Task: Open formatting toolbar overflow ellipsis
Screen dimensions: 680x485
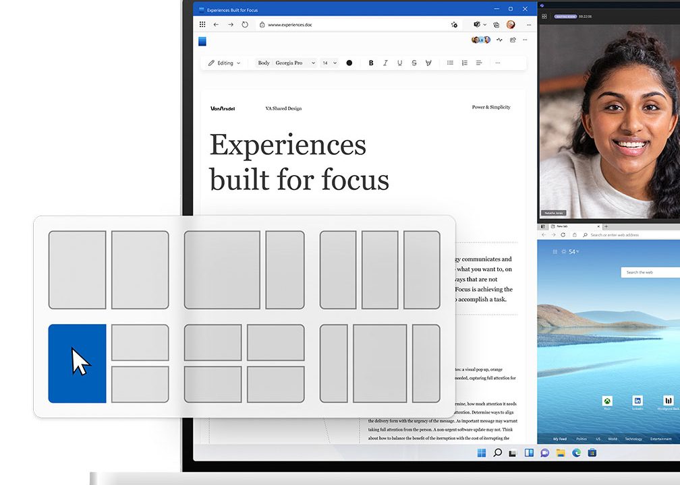Action: (497, 63)
